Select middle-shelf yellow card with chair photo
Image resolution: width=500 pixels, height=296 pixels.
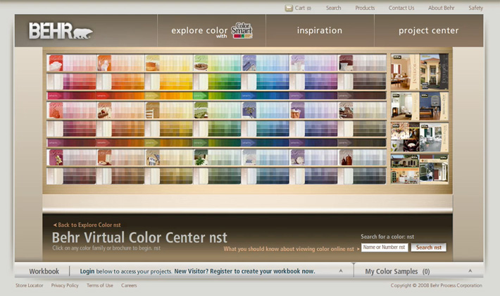[x=152, y=111]
